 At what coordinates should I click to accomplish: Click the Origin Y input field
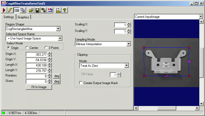coord(37,60)
